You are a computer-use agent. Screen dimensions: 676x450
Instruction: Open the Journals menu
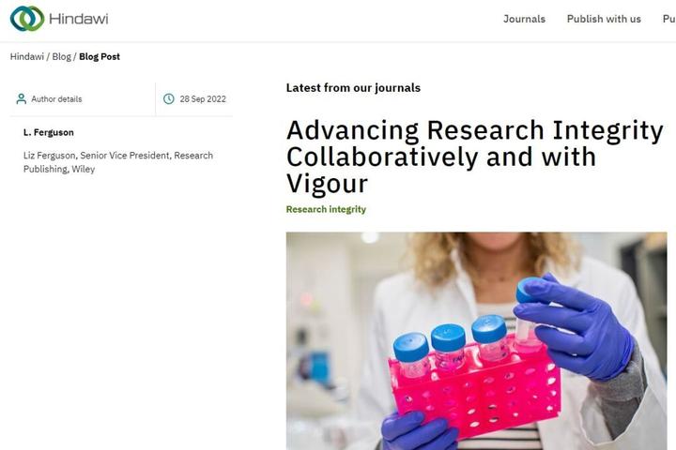524,19
